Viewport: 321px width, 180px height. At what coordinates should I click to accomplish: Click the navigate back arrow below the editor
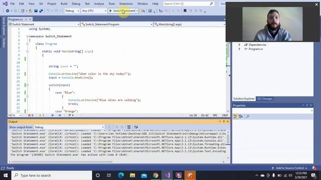(x=53, y=115)
